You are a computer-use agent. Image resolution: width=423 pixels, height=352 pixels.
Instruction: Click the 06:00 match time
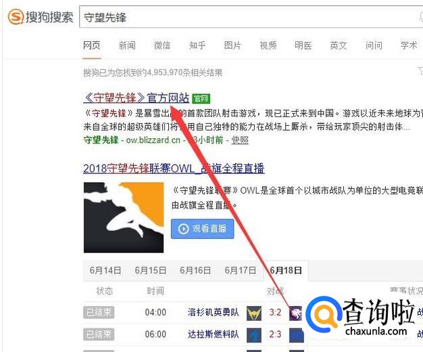(x=155, y=334)
